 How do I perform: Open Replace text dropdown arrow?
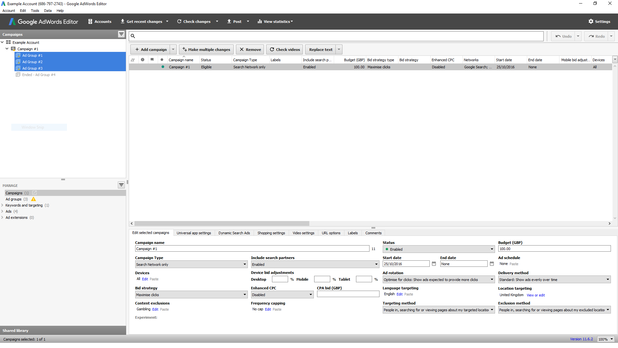[339, 50]
